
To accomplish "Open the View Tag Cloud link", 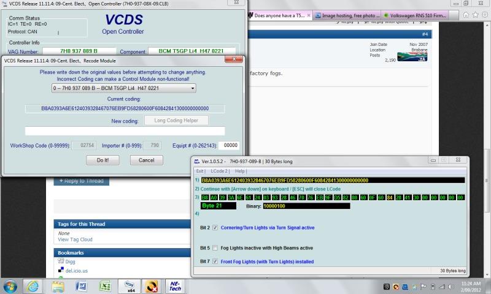I will coord(75,239).
